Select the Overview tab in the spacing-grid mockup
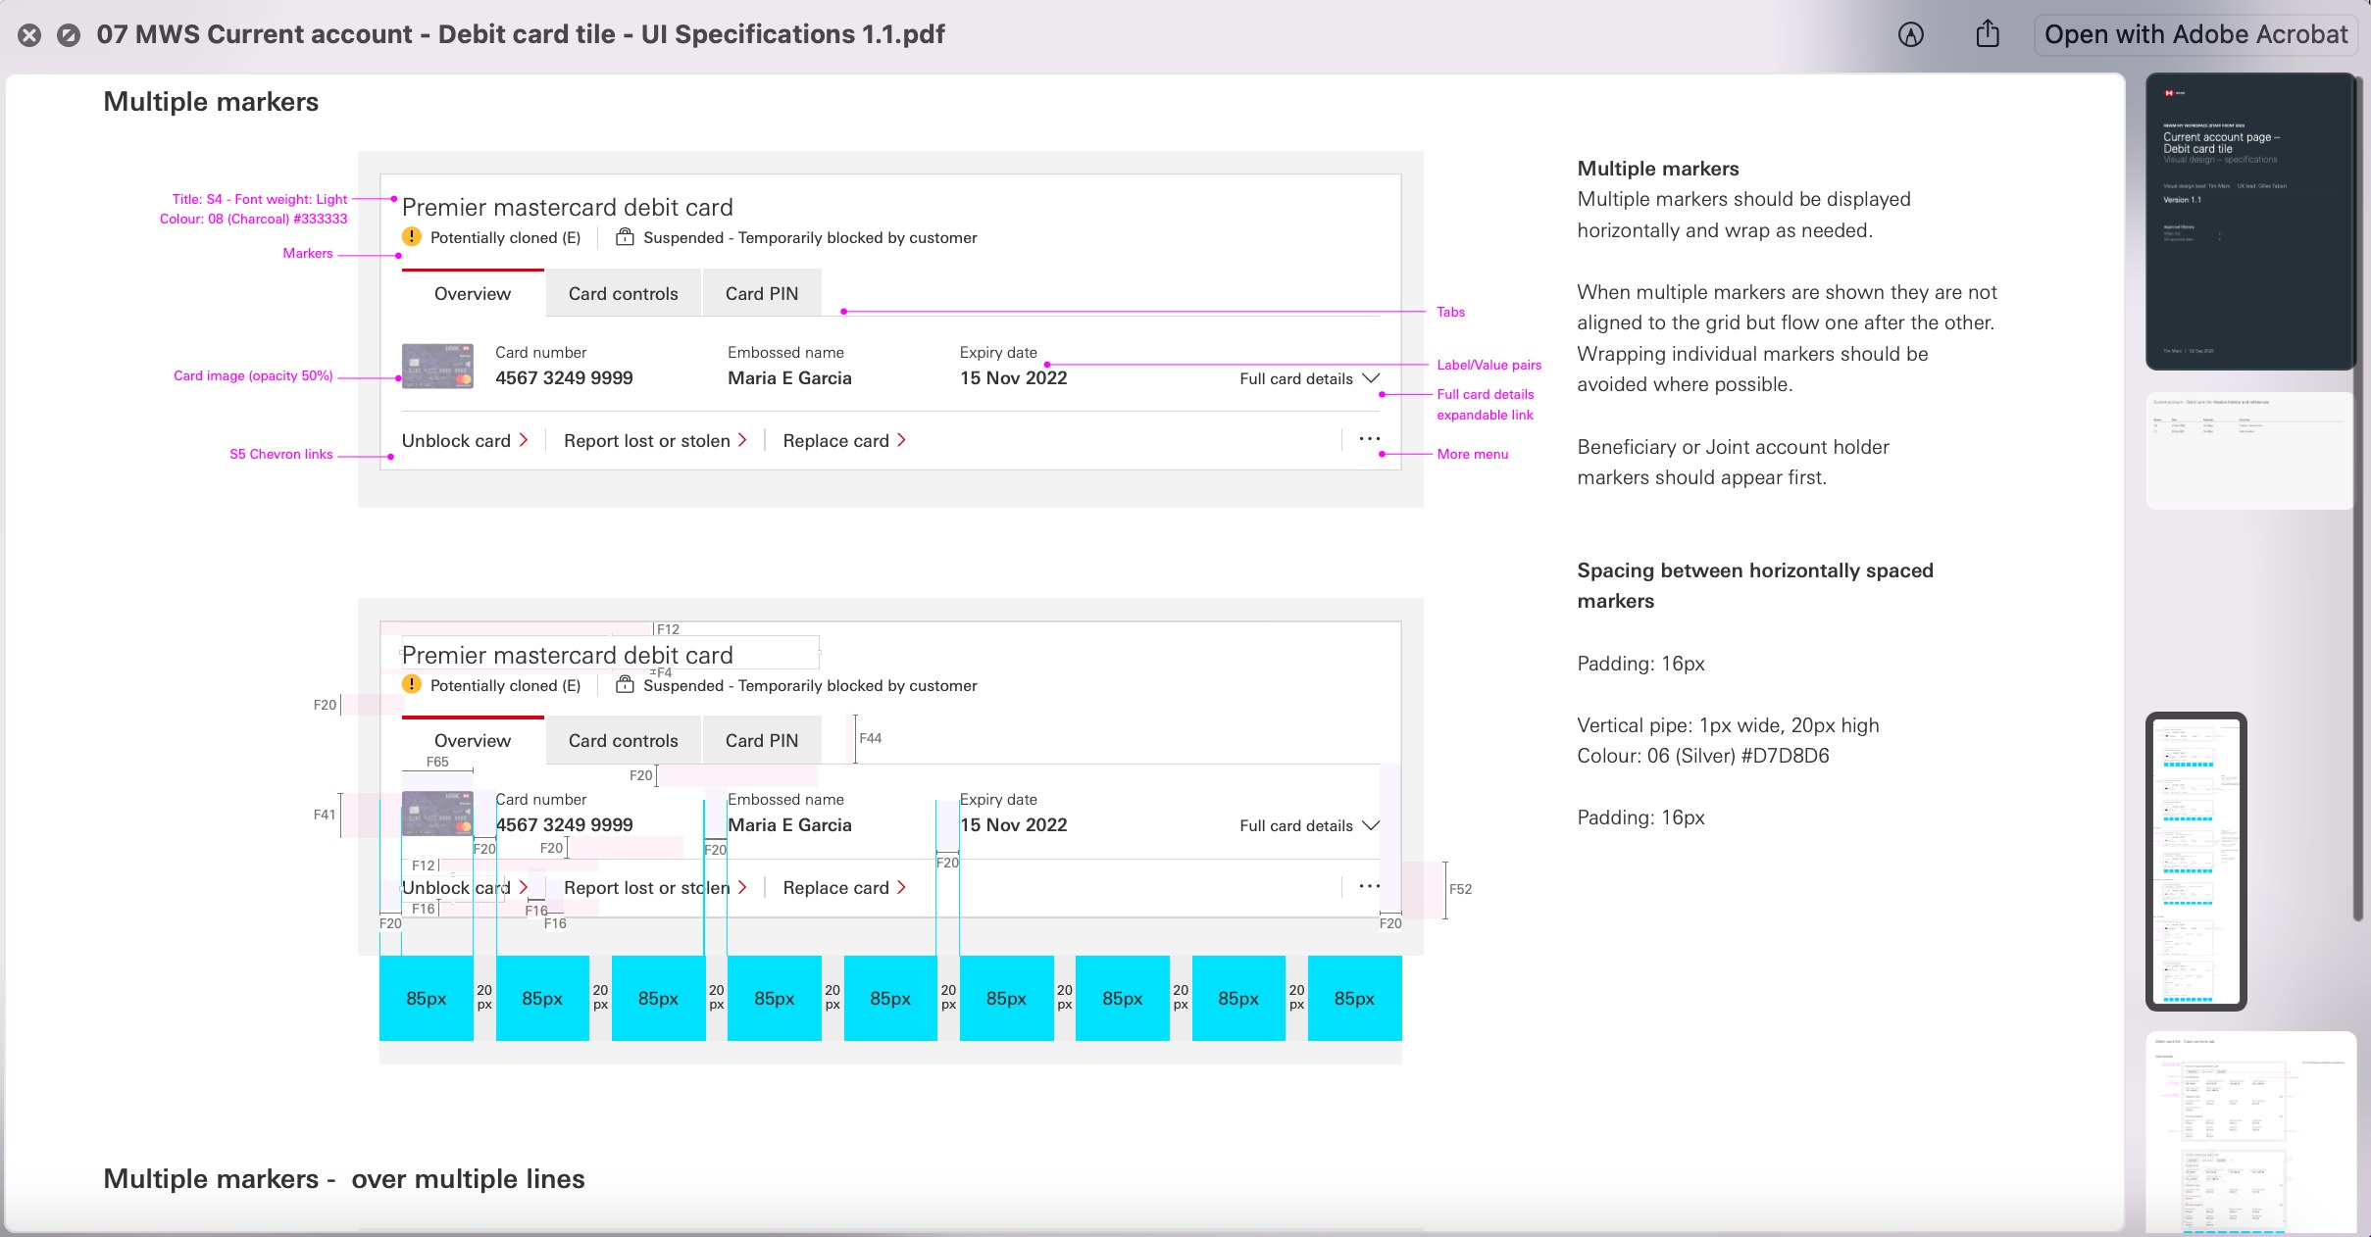2371x1237 pixels. (x=473, y=740)
